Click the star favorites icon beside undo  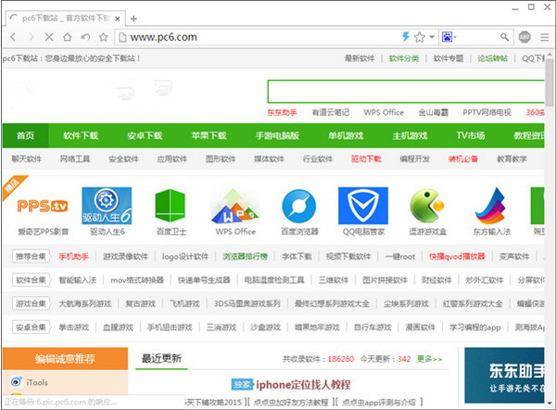103,37
